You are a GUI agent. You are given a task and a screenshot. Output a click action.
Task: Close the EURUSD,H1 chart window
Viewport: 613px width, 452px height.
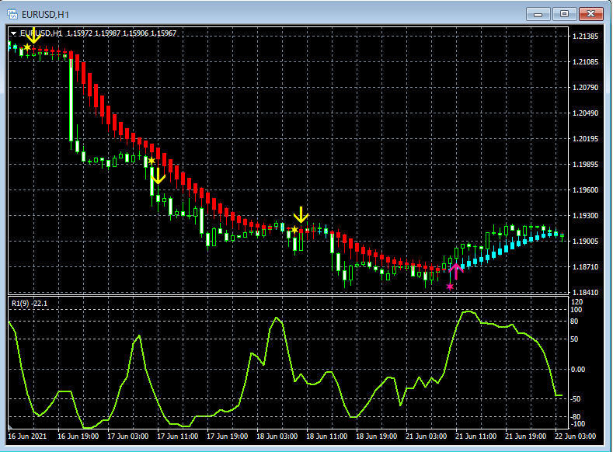pyautogui.click(x=590, y=15)
